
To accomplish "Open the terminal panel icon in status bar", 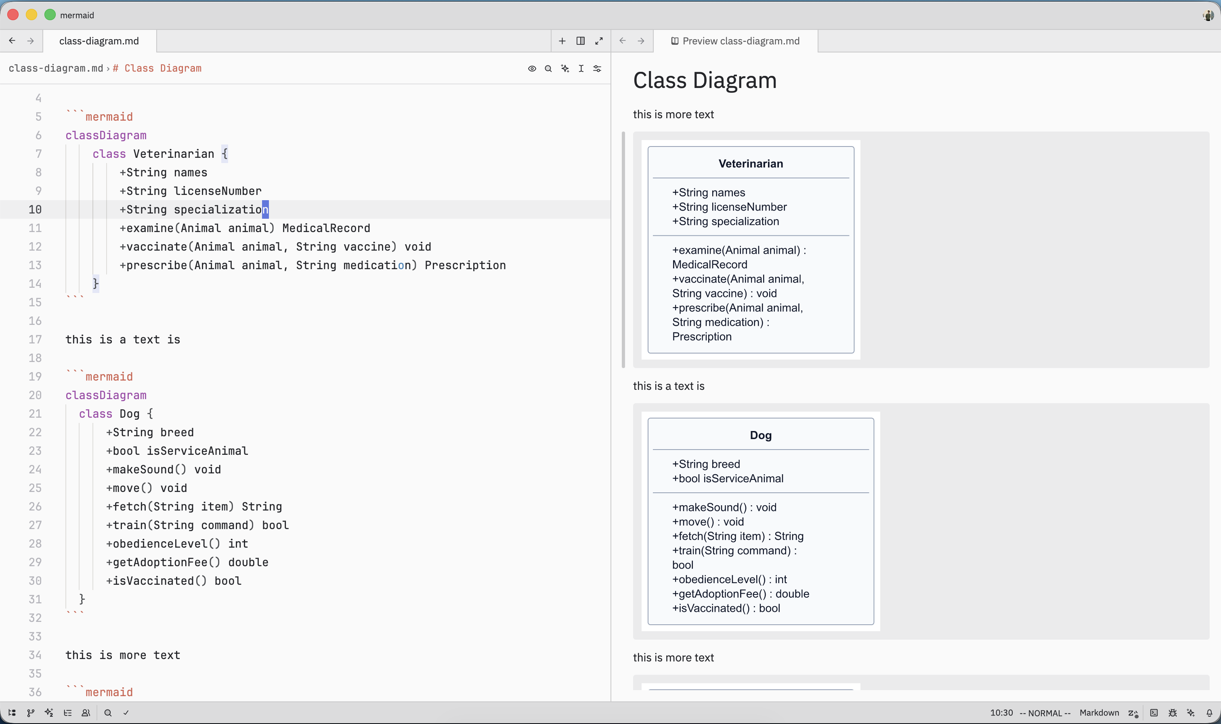I will 1154,712.
